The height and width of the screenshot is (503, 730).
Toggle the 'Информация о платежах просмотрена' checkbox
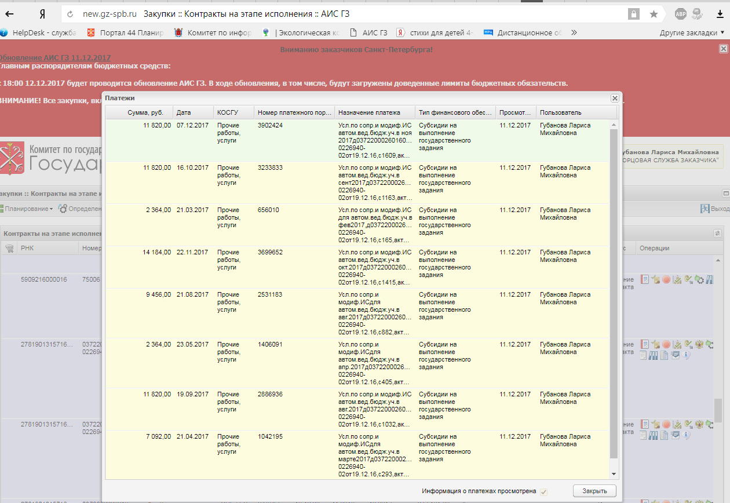pos(543,491)
